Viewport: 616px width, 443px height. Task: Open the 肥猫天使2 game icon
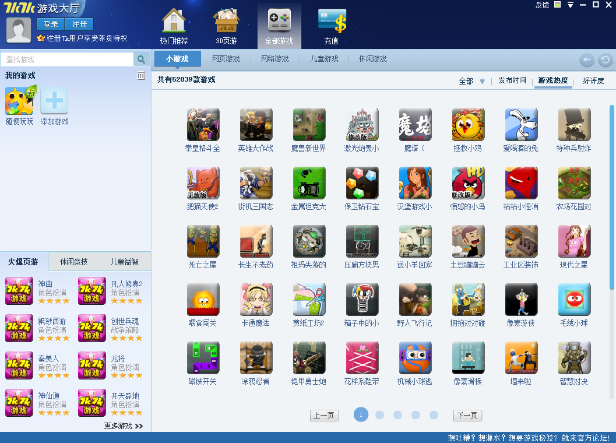coord(203,183)
